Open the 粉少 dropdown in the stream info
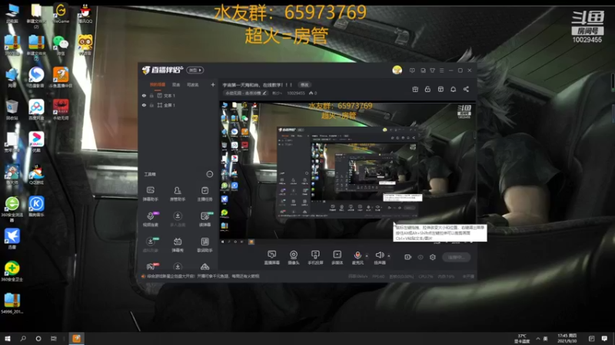This screenshot has height=345, width=615. 277,93
